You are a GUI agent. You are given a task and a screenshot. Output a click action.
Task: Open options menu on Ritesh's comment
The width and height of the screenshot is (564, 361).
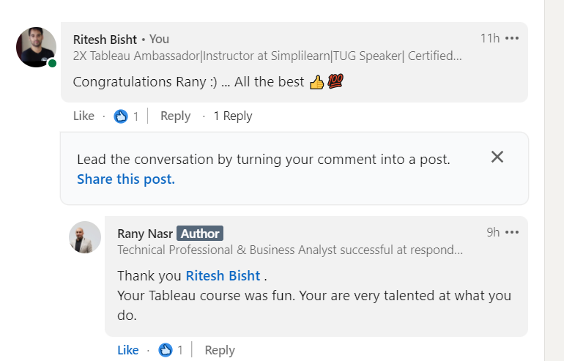512,38
